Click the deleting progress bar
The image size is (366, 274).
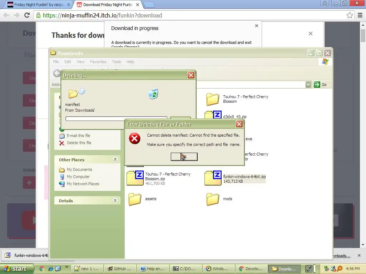tap(116, 118)
